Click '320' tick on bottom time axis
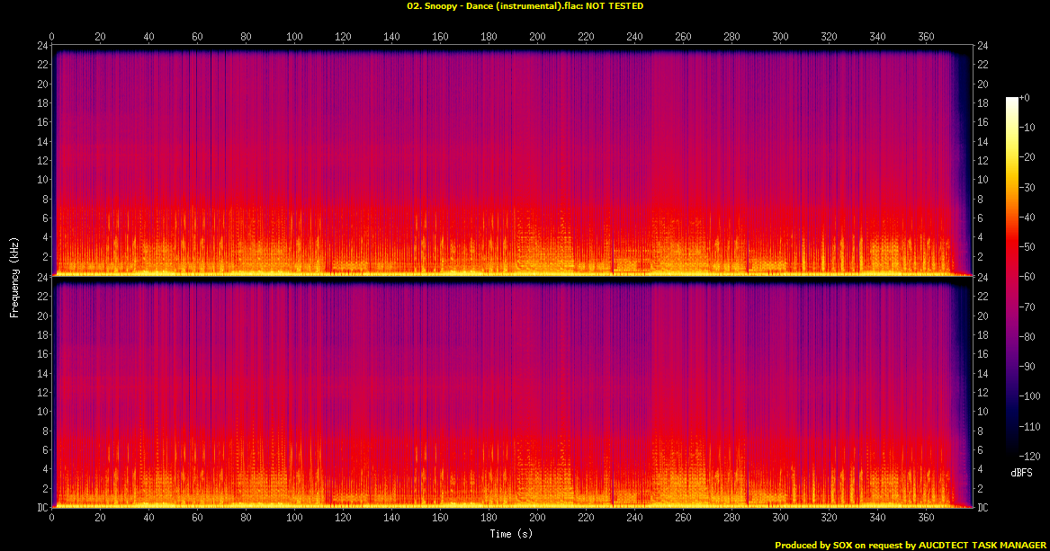The image size is (1050, 551). coord(829,517)
